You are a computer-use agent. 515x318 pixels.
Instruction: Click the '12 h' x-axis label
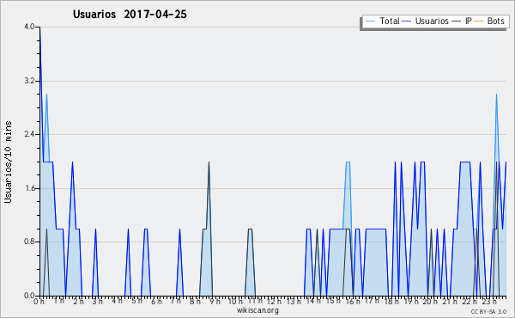274,302
